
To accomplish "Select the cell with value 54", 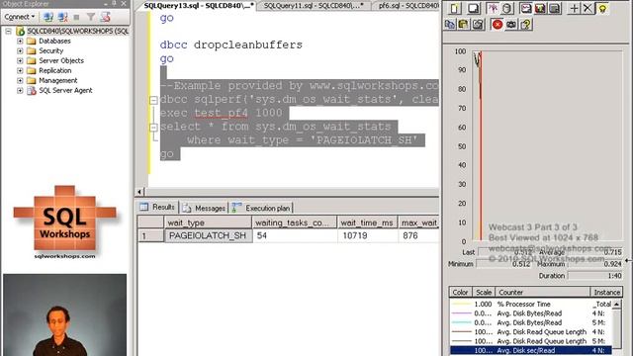I will (x=295, y=235).
